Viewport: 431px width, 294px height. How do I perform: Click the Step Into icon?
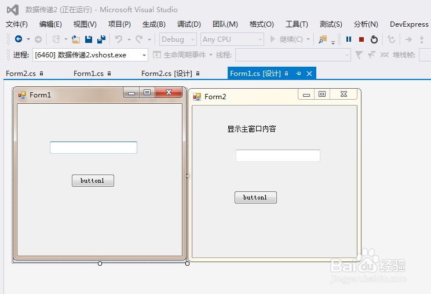[x=422, y=39]
